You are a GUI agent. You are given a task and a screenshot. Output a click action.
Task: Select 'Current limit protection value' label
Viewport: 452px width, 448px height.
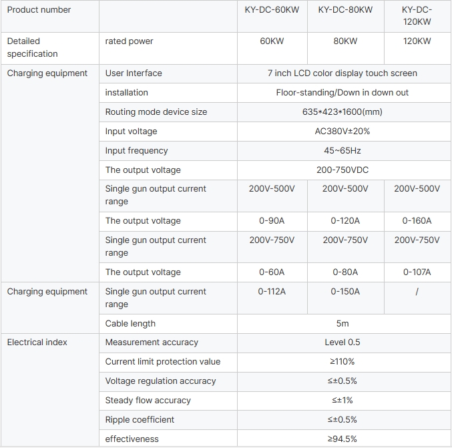[163, 362]
